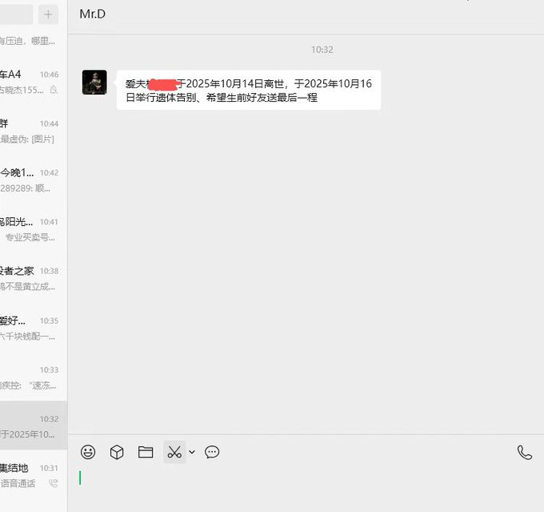This screenshot has height=512, width=544.
Task: Click Mr.D's avatar in the message
Action: point(94,83)
